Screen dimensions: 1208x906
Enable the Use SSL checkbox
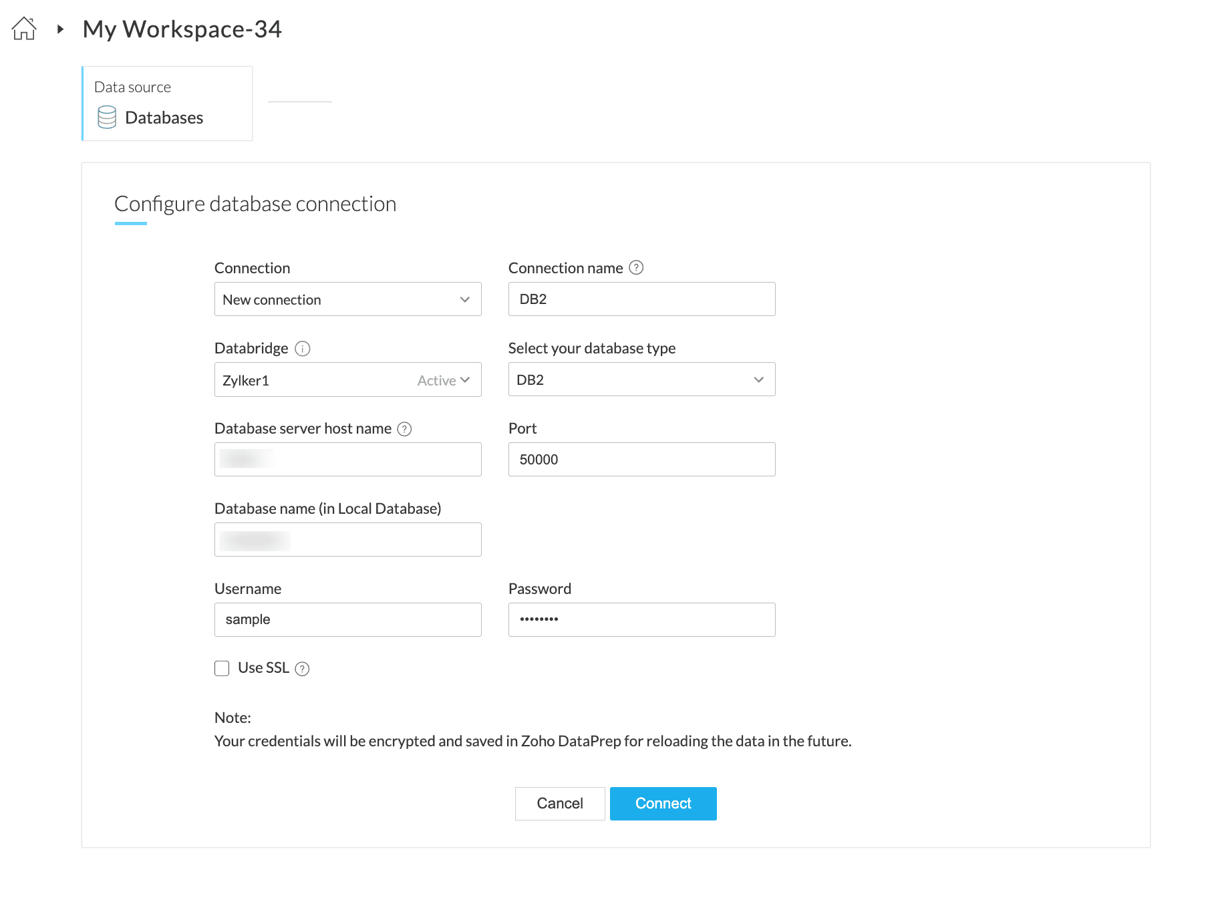click(222, 668)
